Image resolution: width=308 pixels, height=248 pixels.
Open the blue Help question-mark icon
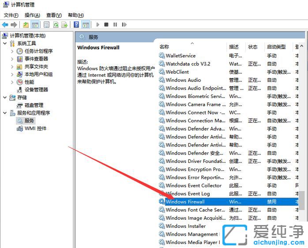click(x=77, y=25)
